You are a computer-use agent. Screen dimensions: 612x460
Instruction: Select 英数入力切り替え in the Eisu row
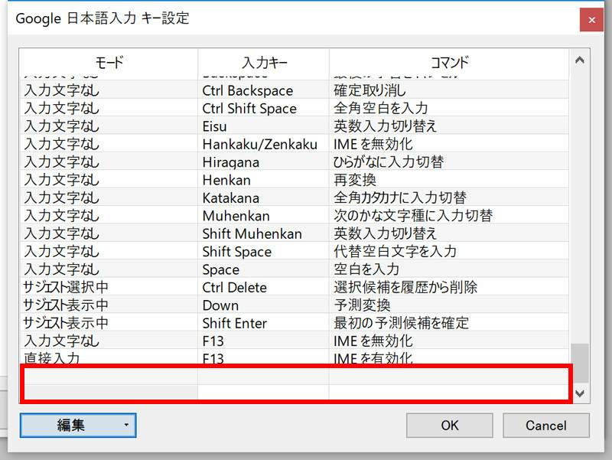[x=449, y=126]
